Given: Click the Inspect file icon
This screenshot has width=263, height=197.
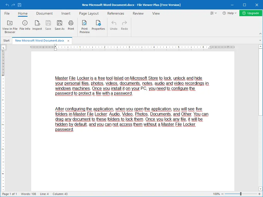Looking at the screenshot, I should (37, 25).
